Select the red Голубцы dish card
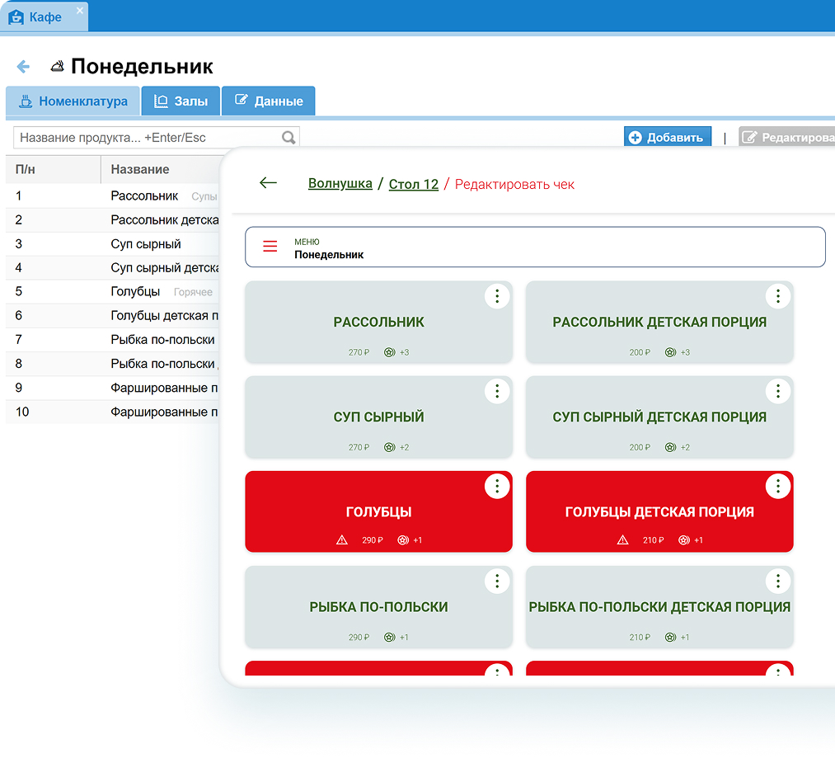835x763 pixels. coord(378,511)
